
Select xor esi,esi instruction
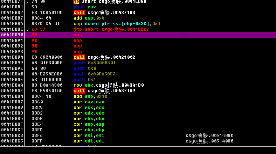click(x=89, y=135)
